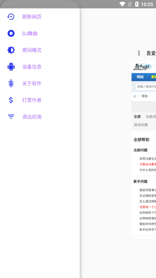Tap the filter lines exit icon

11,117
